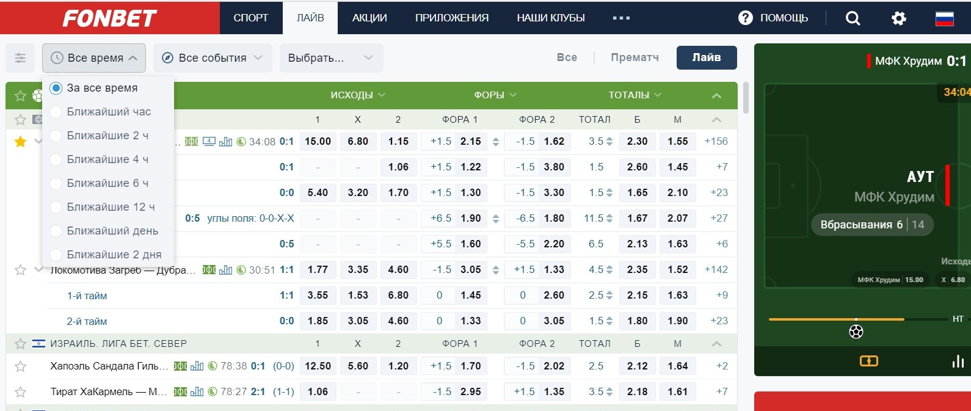Image resolution: width=971 pixels, height=411 pixels.
Task: Open the '2-й тайм' market link
Action: coord(87,321)
